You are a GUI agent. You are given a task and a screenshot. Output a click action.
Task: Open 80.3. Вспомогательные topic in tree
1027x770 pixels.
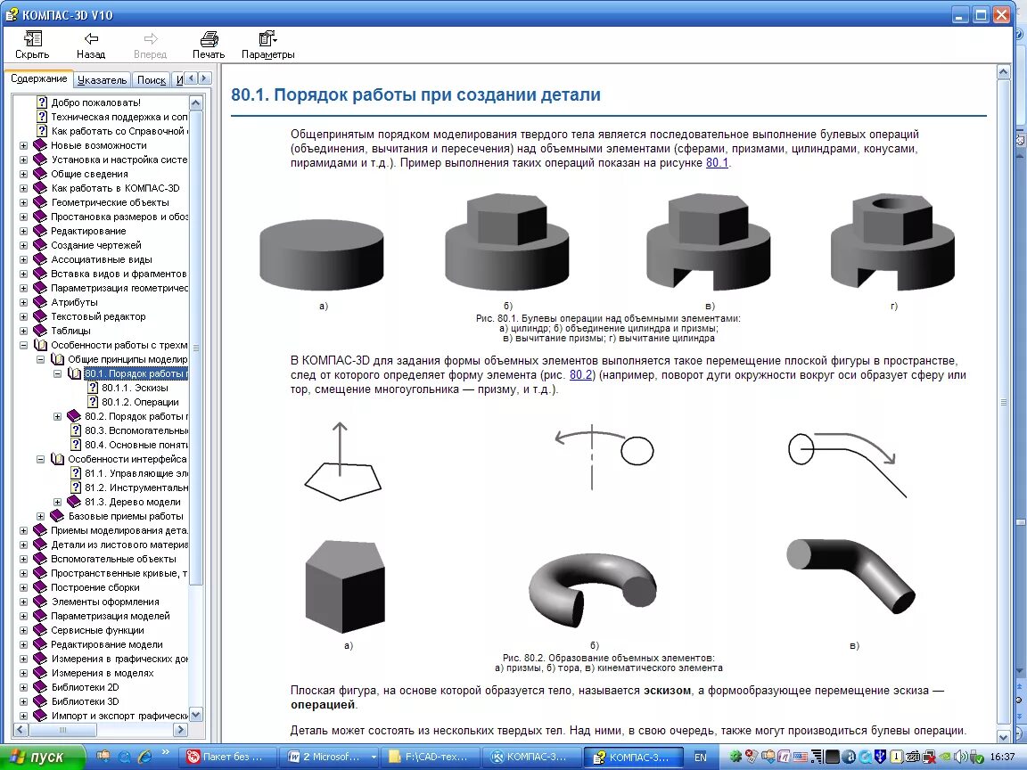tap(136, 430)
